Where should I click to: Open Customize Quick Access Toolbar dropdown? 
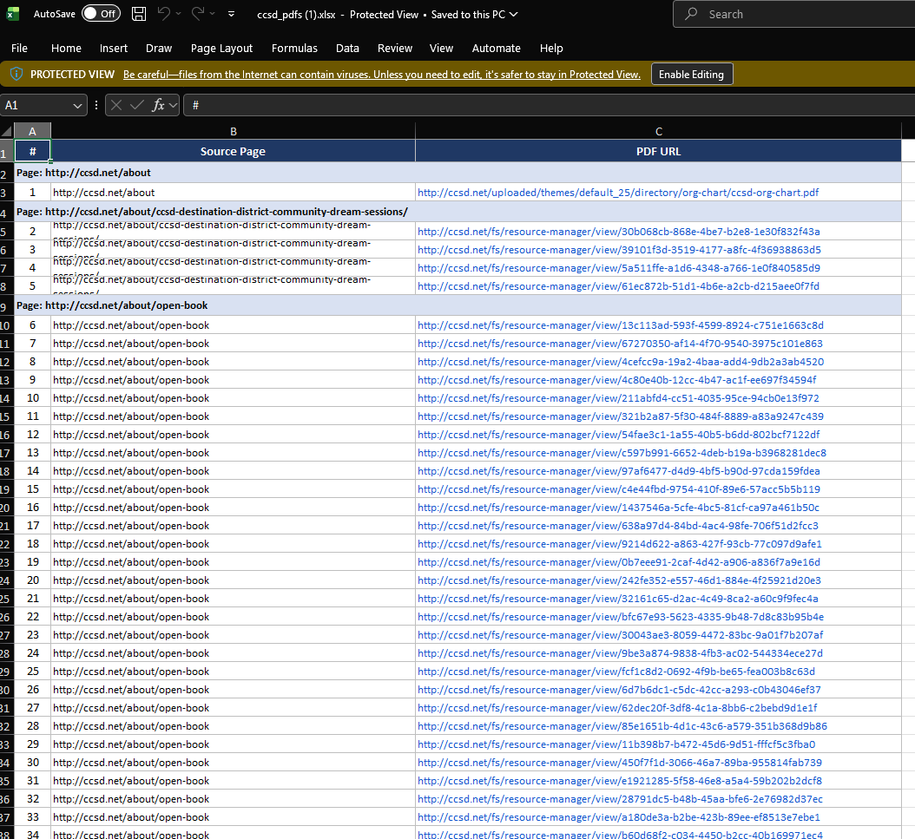pos(231,15)
